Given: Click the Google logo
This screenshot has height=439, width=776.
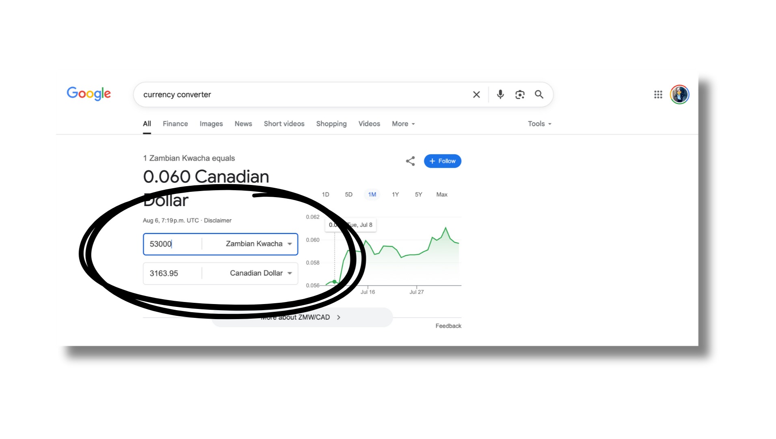Looking at the screenshot, I should click(89, 94).
